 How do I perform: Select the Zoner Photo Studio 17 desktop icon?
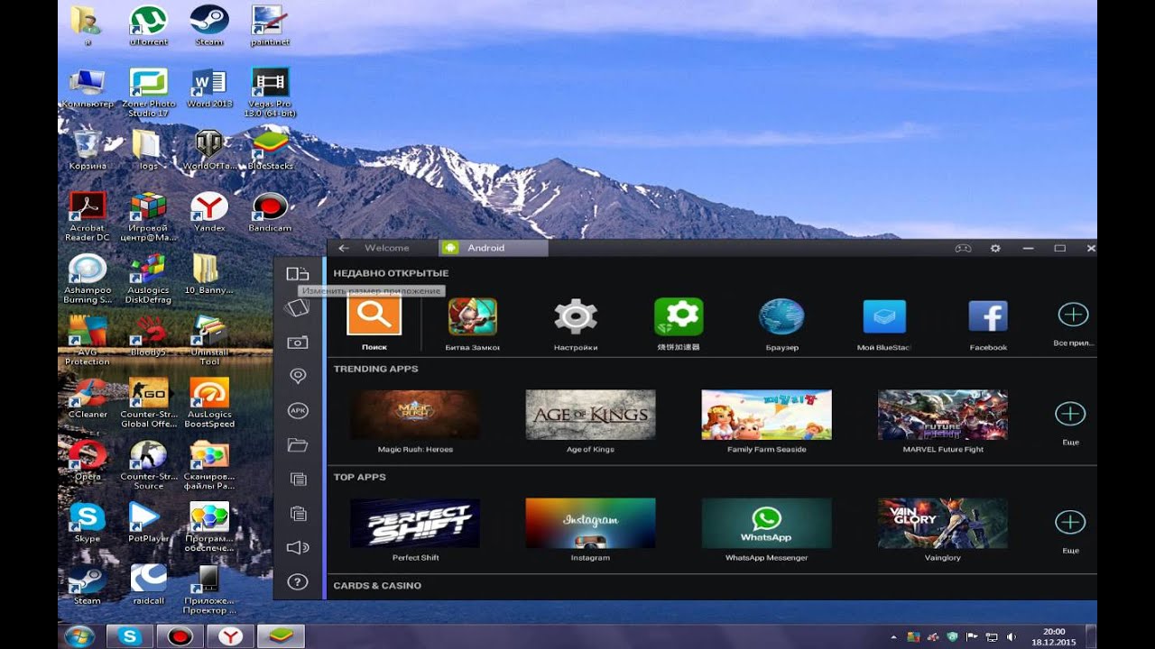tap(149, 92)
